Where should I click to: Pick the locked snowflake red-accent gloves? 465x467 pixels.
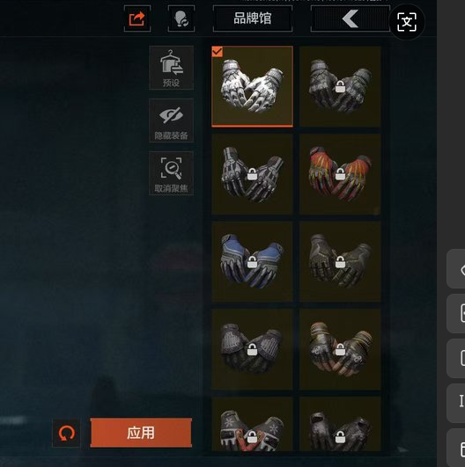tap(253, 424)
